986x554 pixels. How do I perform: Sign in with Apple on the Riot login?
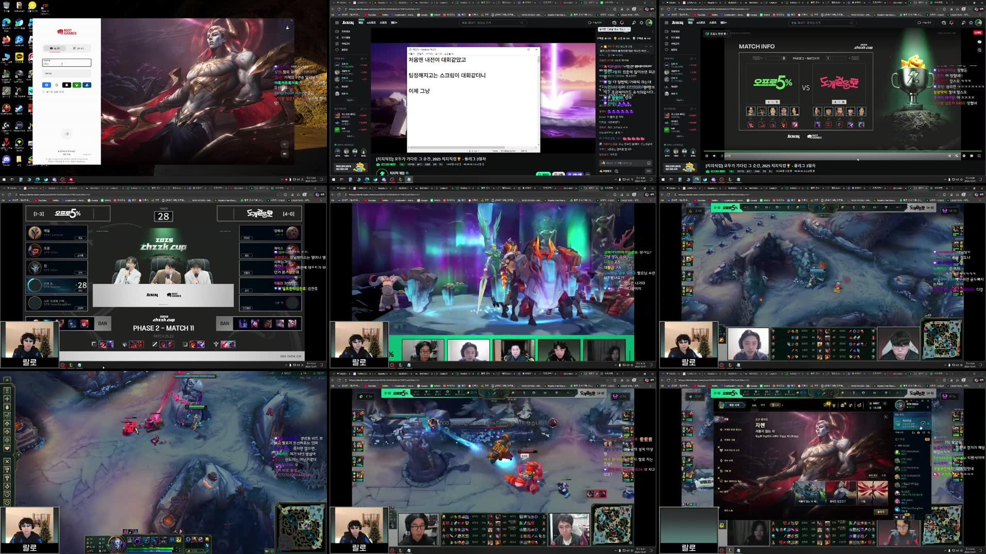coord(67,85)
